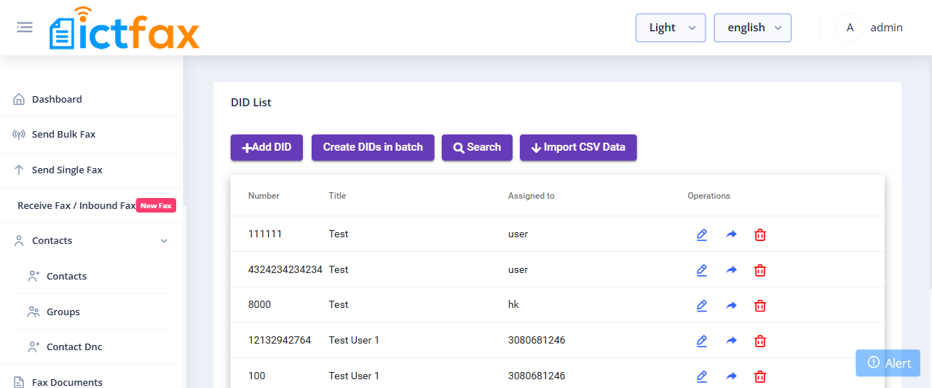Click the New Fax badge
This screenshot has height=388, width=932.
tap(156, 206)
